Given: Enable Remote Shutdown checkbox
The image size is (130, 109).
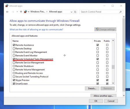Looking at the screenshot, I should (x=14, y=66).
